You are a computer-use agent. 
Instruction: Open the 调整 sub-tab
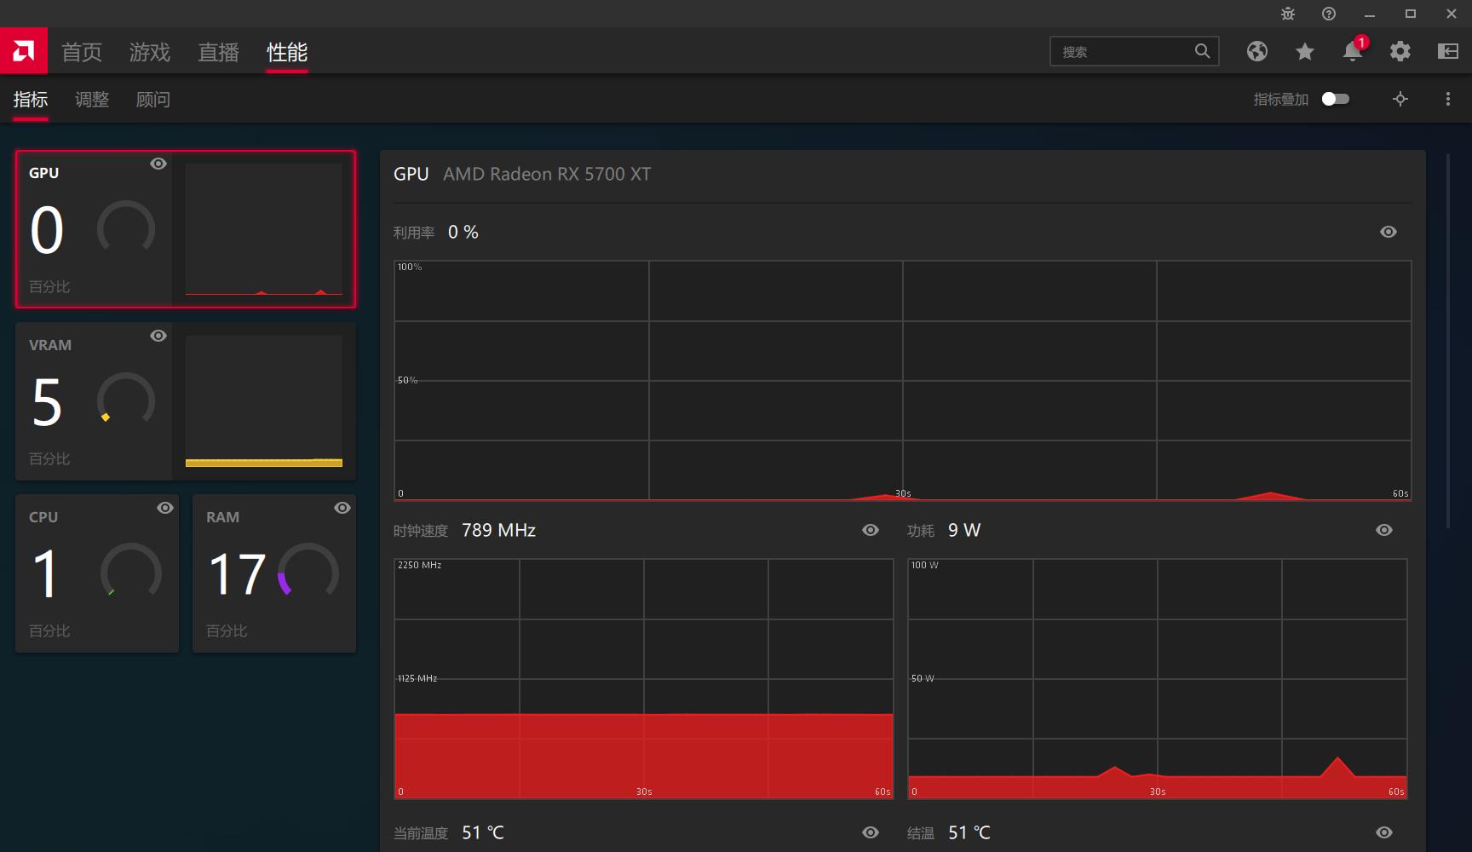click(x=91, y=99)
